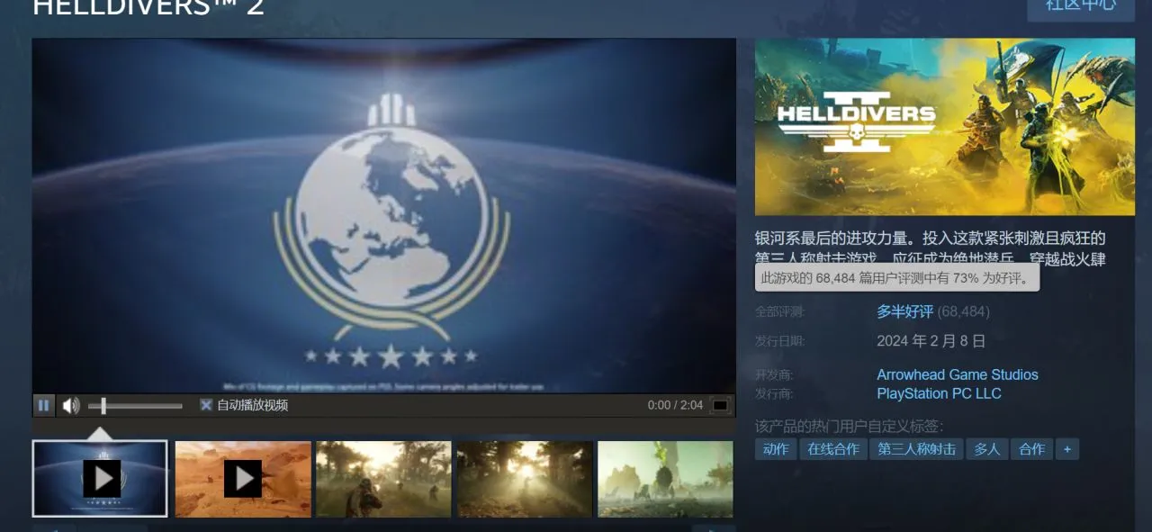This screenshot has width=1152, height=532.
Task: Select the first trailer thumbnail
Action: point(100,478)
